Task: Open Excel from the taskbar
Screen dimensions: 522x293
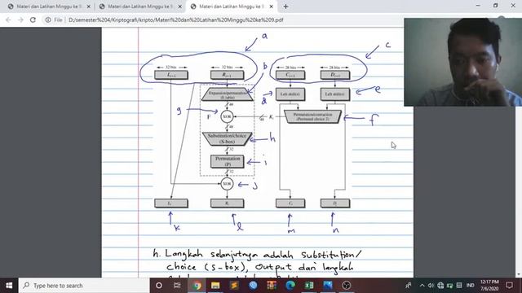Action: [x=309, y=286]
